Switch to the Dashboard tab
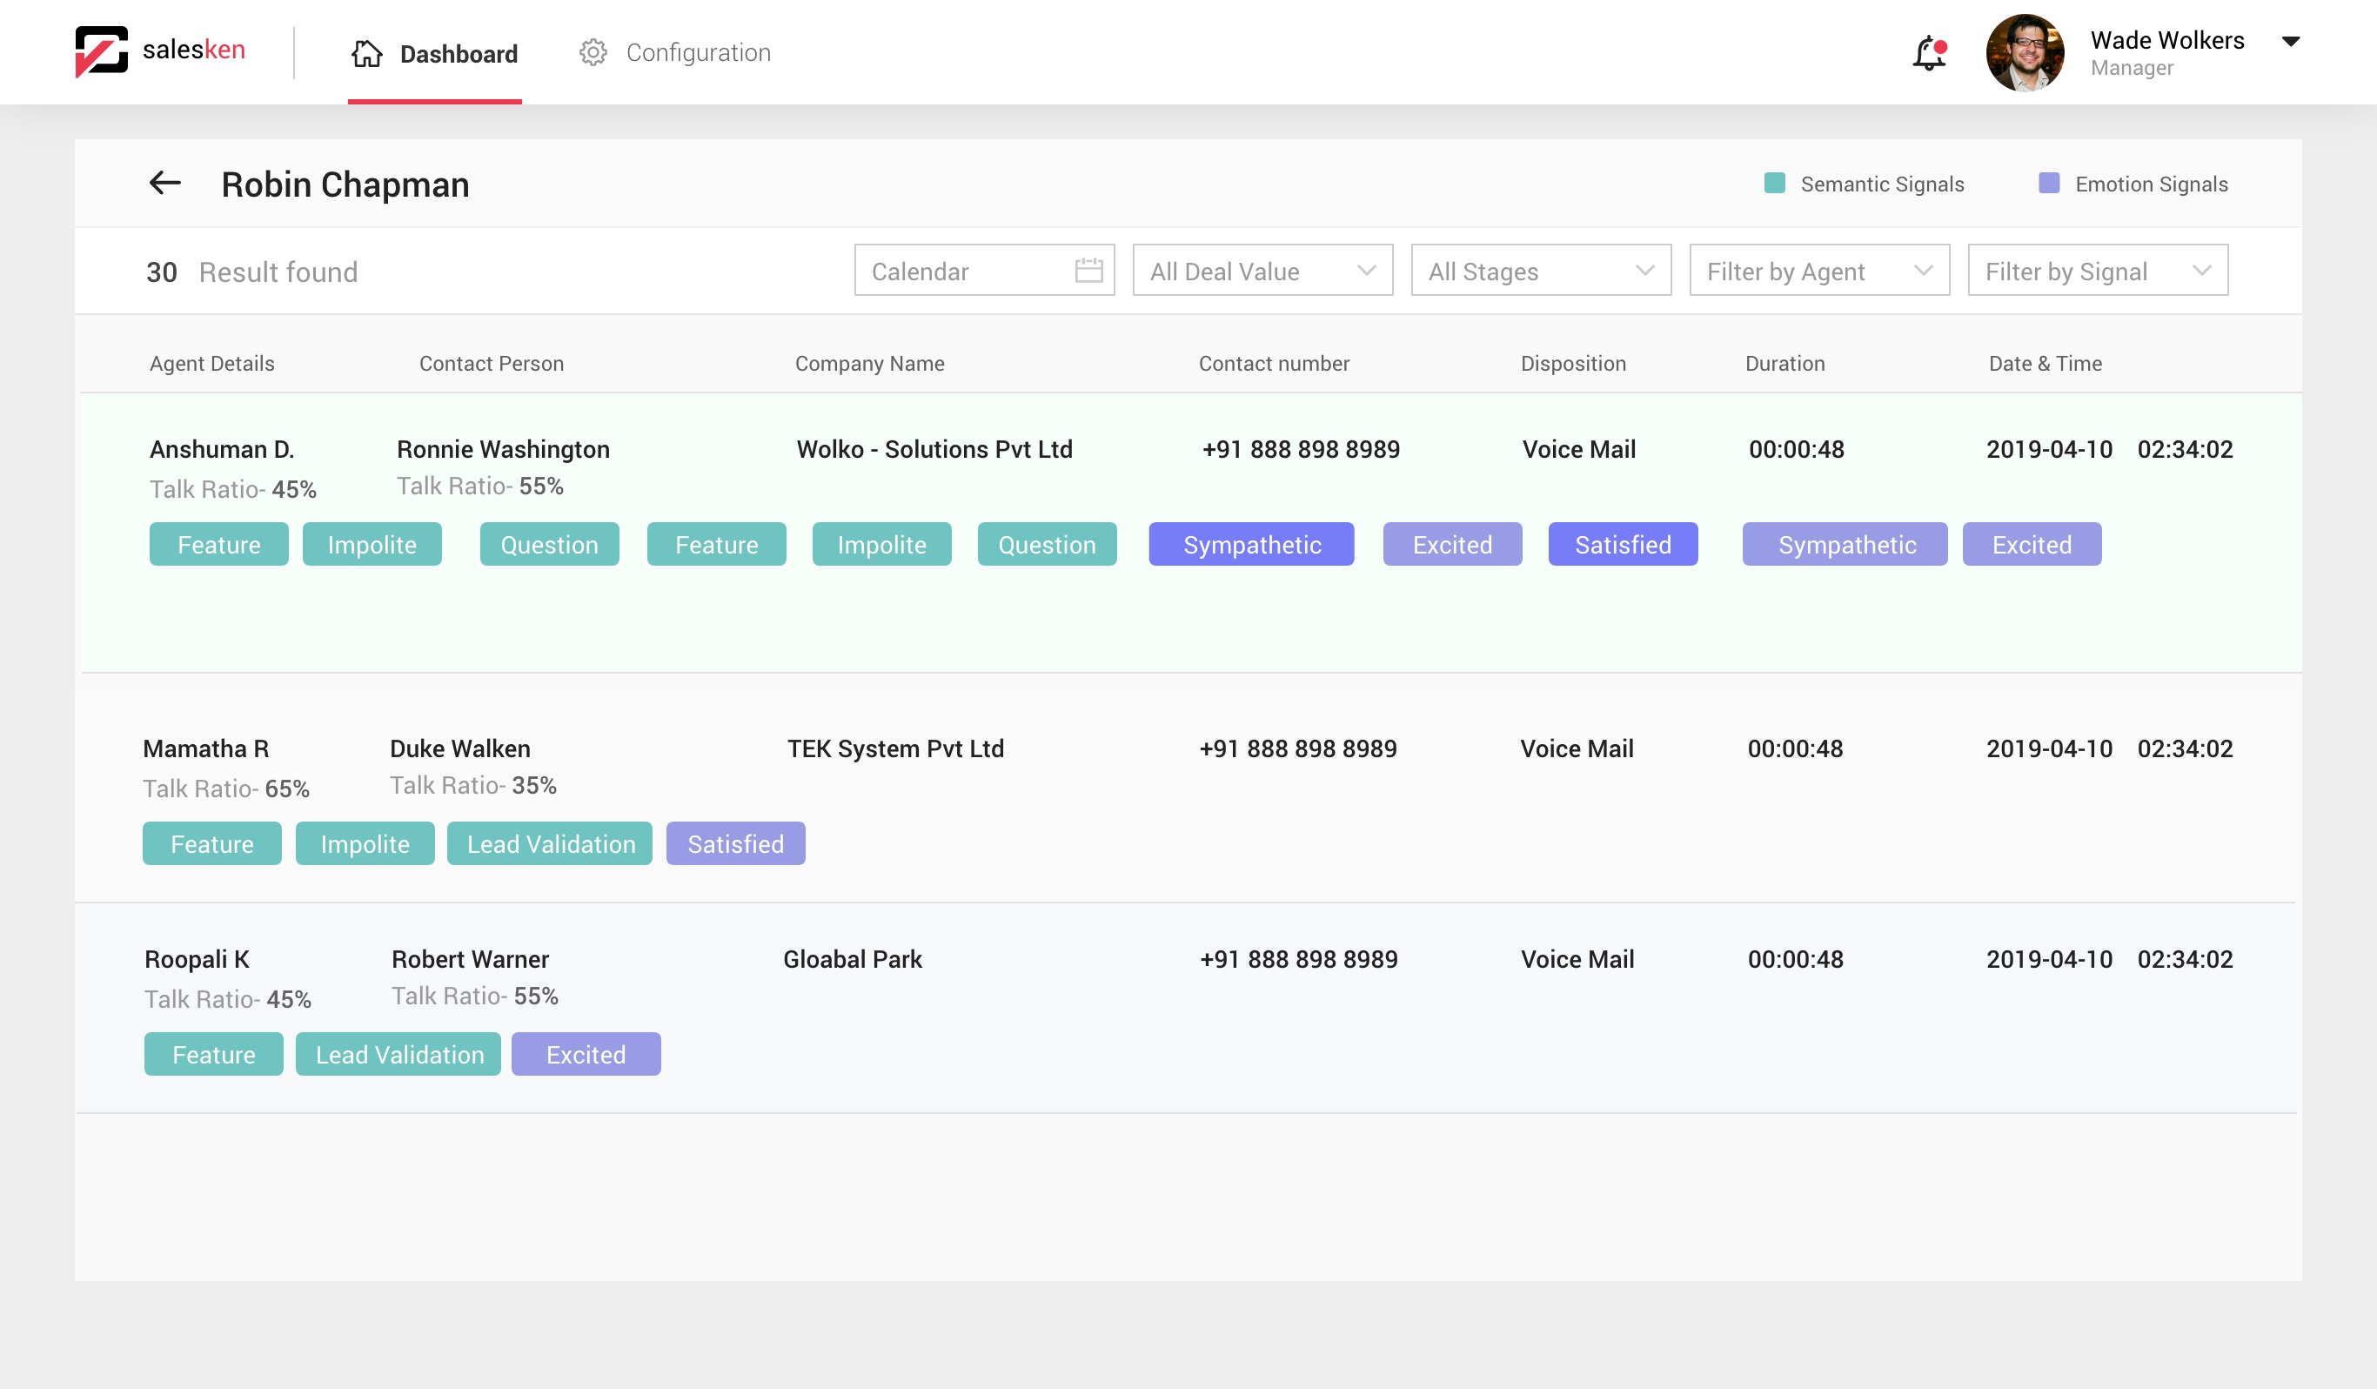This screenshot has height=1389, width=2377. [435, 54]
